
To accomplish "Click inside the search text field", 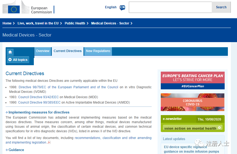I will [170, 8].
